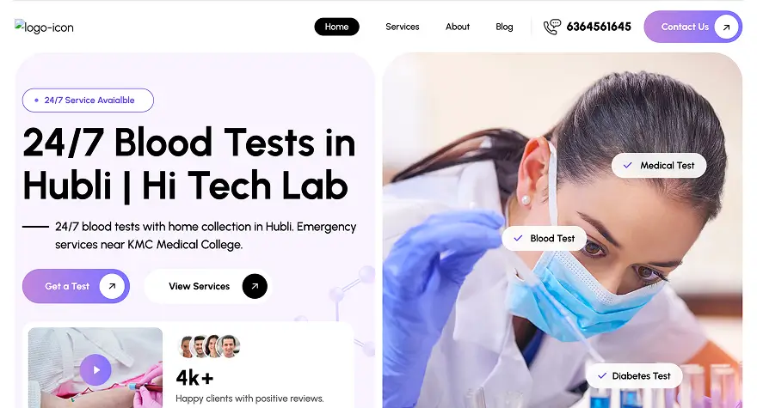Open the Blog menu link
This screenshot has height=408, width=757.
coord(504,27)
